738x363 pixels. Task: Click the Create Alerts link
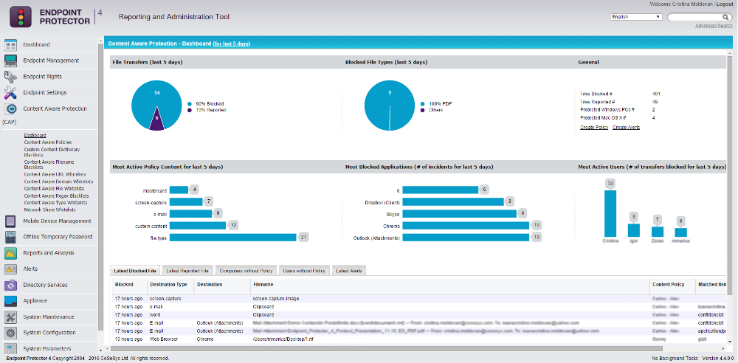(626, 127)
